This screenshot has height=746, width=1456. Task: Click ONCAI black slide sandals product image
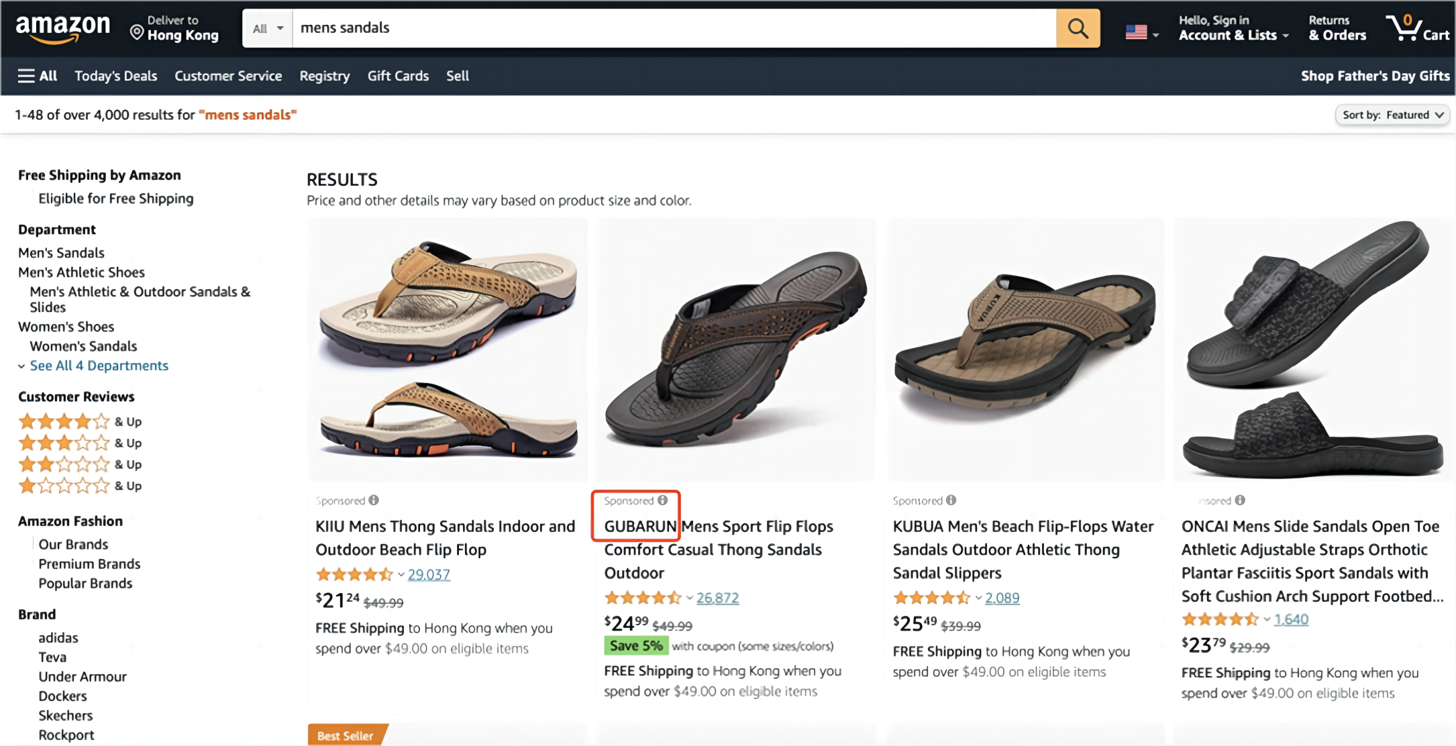(1312, 349)
